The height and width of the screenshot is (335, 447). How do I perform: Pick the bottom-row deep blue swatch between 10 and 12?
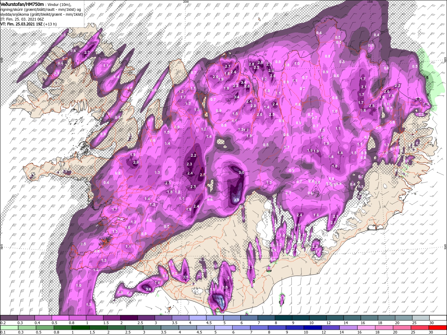[313, 327]
